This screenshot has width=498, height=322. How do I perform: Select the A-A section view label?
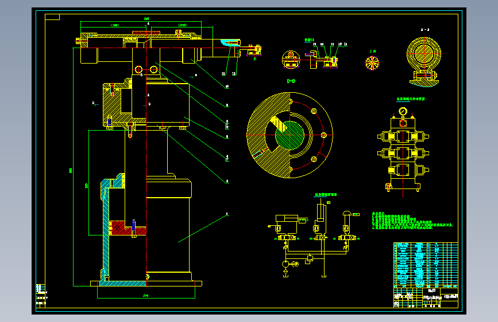tap(425, 29)
